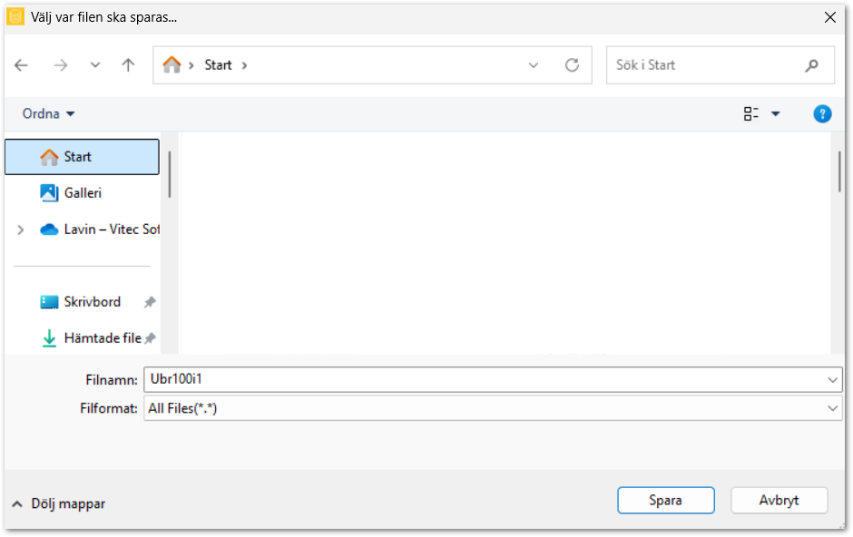Image resolution: width=853 pixels, height=537 pixels.
Task: Select Start in the navigation pane
Action: [x=78, y=157]
